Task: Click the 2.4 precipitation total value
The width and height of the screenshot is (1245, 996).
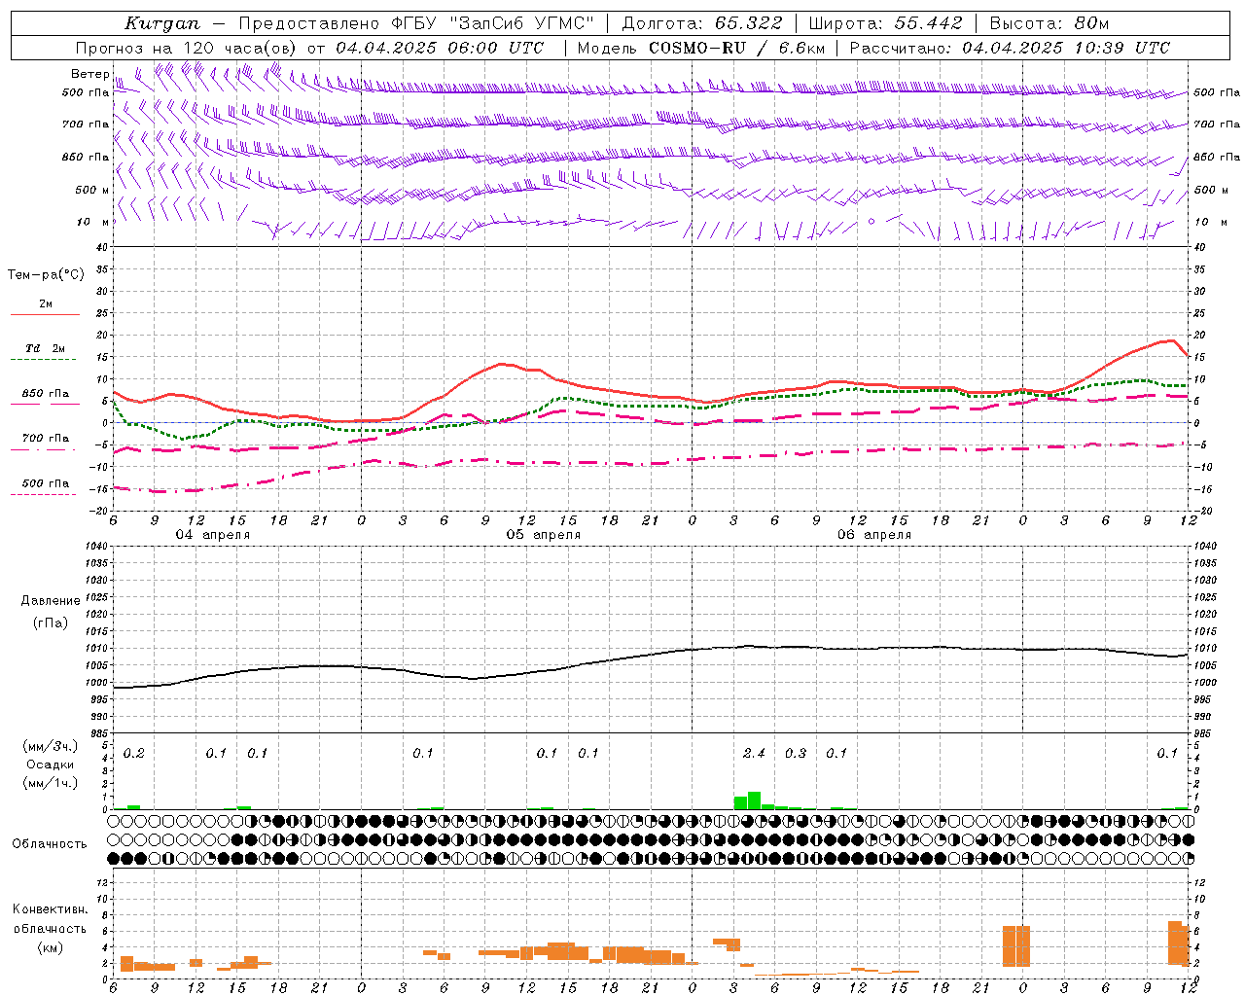Action: coord(754,754)
